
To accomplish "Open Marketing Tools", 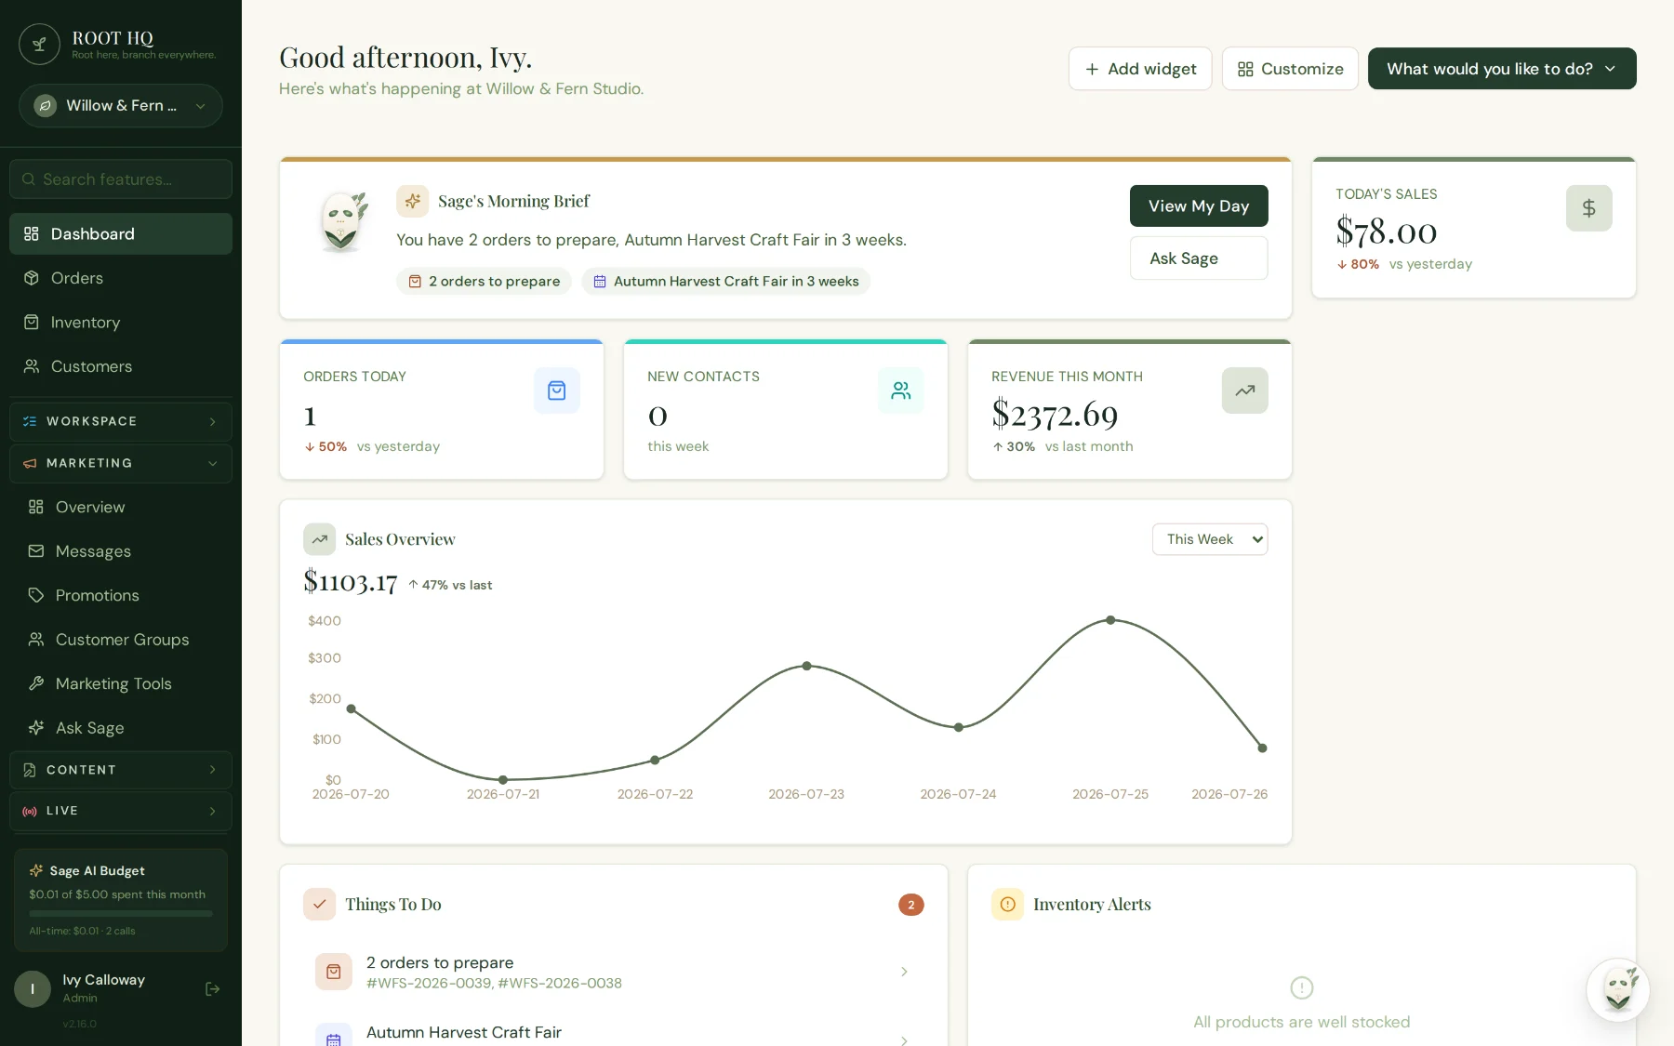I will [121, 683].
